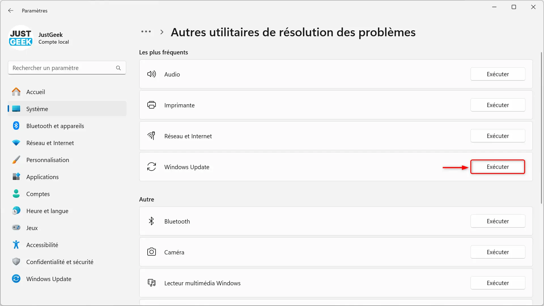Minimize the Paramètres window

pos(494,7)
